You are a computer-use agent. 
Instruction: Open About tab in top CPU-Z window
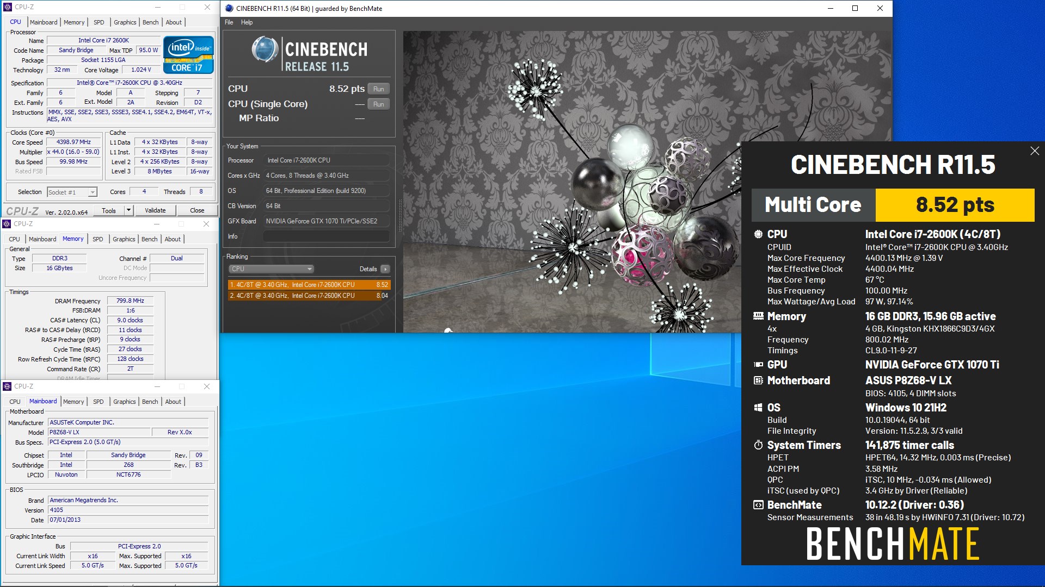[174, 22]
